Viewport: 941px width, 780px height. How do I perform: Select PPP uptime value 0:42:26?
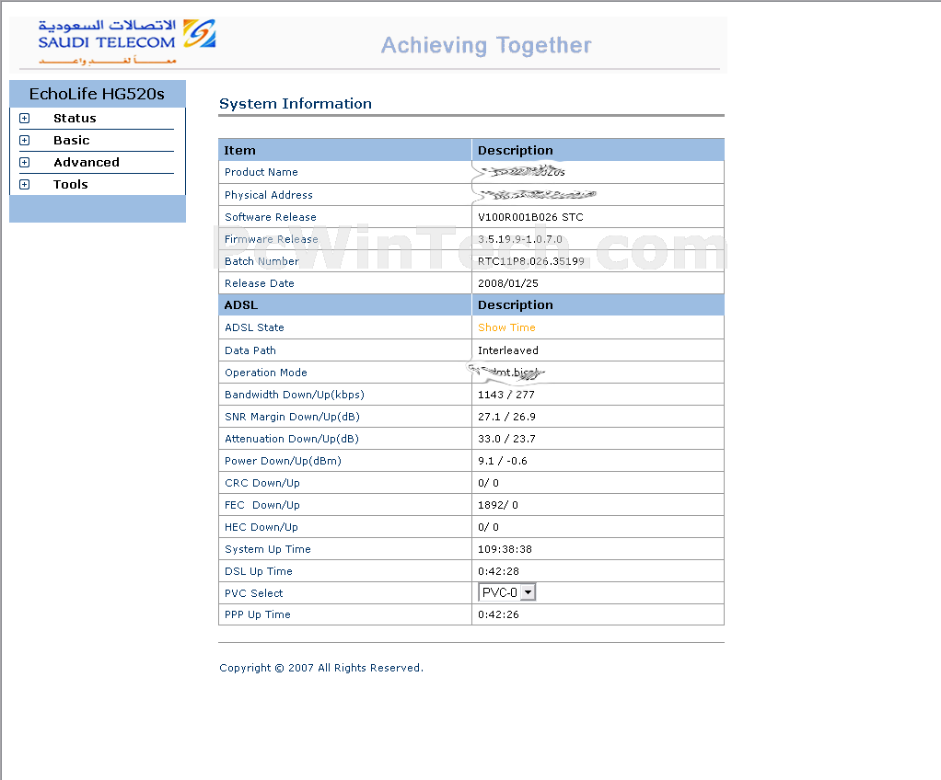pyautogui.click(x=498, y=615)
